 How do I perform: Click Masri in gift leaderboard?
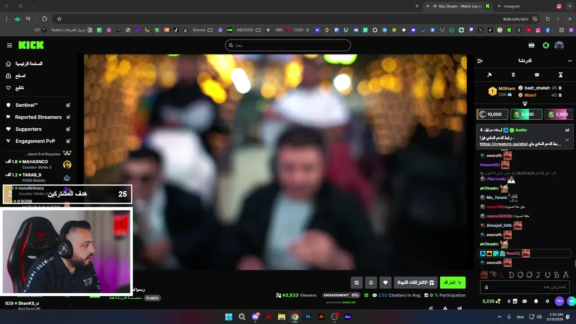(x=540, y=95)
